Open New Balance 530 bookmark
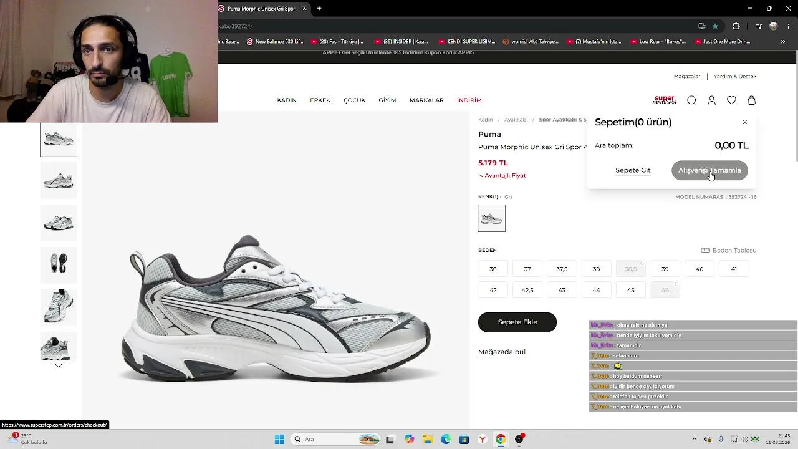Image resolution: width=798 pixels, height=449 pixels. 275,42
